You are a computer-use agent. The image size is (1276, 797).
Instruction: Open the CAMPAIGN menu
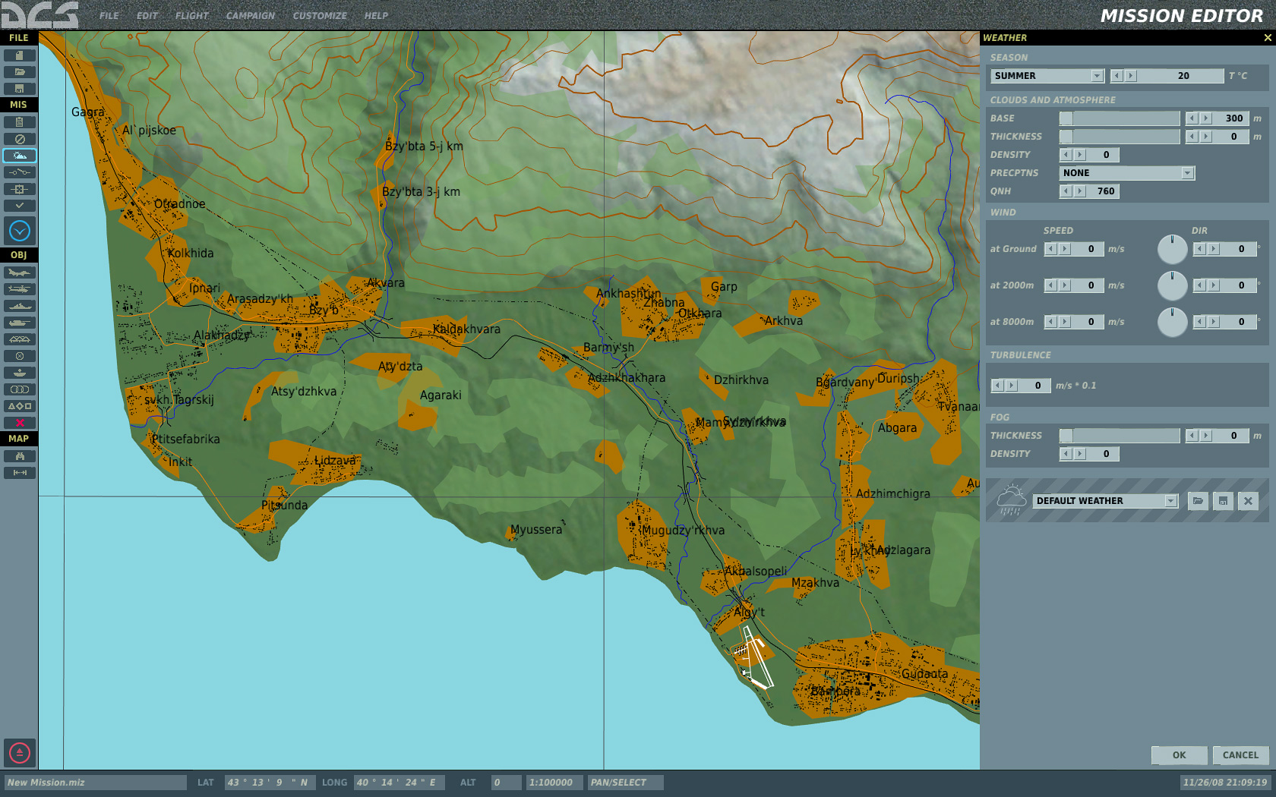(250, 15)
